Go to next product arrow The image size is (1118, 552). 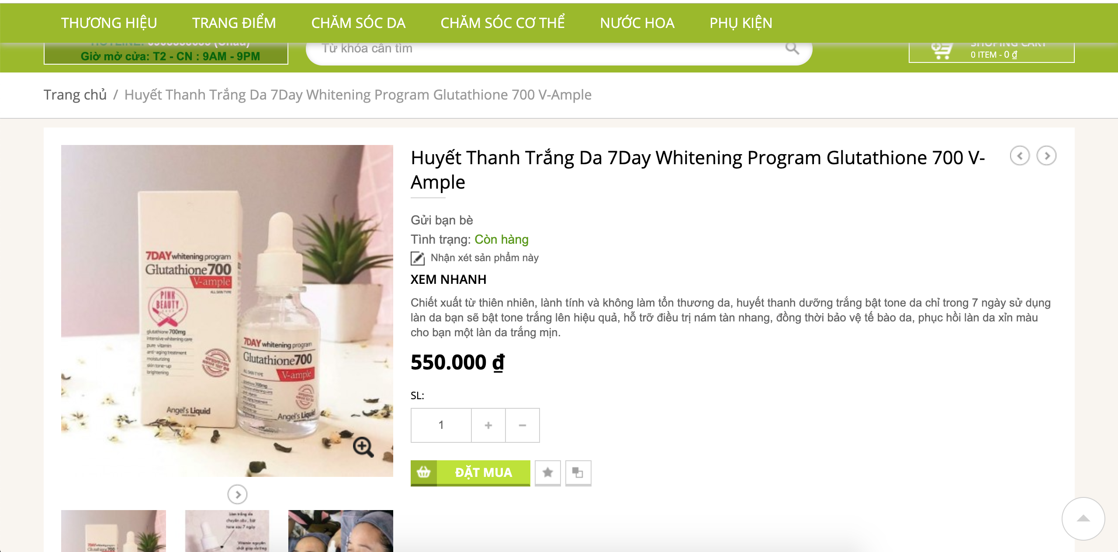[x=1047, y=156]
